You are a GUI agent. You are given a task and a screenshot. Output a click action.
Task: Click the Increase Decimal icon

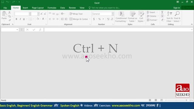click(x=108, y=19)
